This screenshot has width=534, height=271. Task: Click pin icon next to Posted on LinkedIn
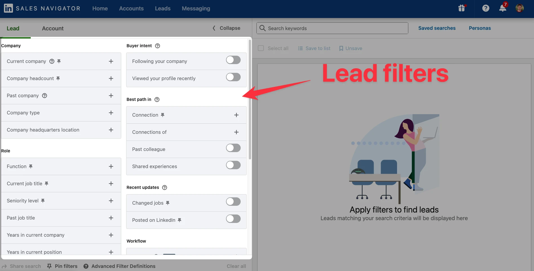(180, 220)
